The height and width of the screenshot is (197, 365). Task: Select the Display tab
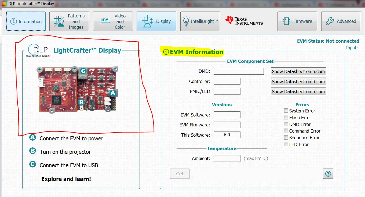click(156, 21)
